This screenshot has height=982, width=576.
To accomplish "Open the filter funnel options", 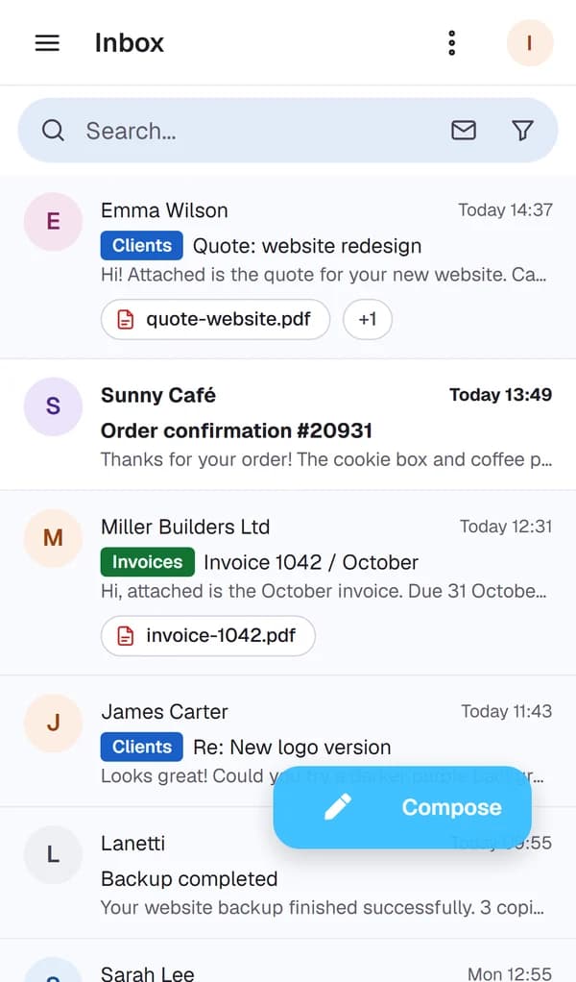I will (522, 131).
